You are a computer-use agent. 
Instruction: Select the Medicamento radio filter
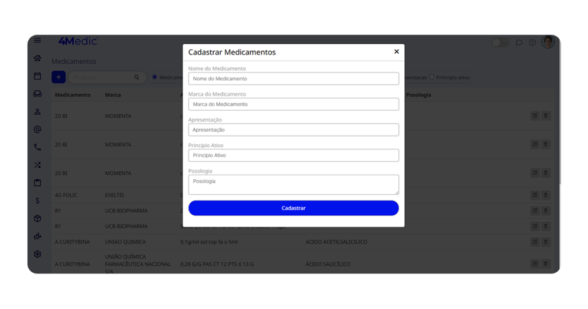pyautogui.click(x=154, y=77)
